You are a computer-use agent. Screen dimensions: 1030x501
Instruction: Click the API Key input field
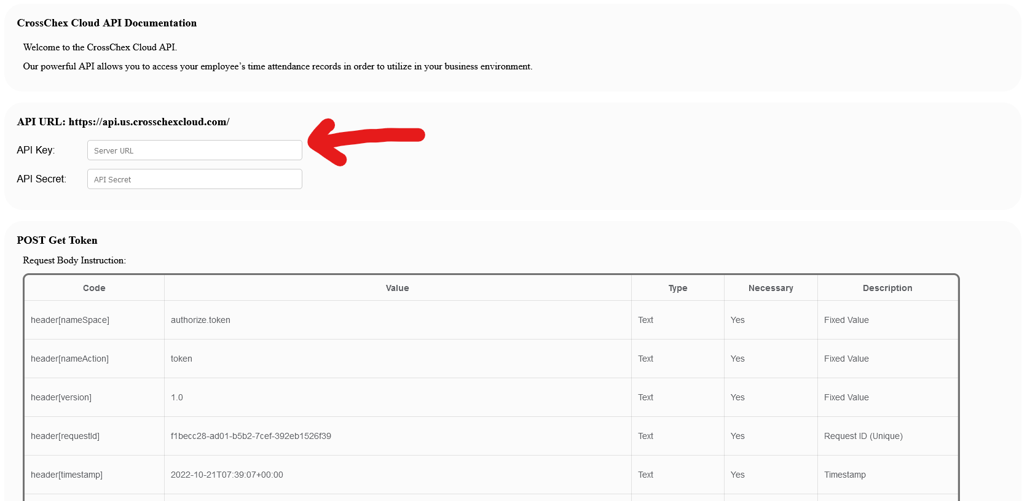coord(195,150)
